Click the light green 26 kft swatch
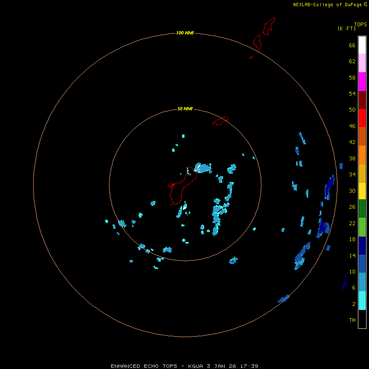The width and height of the screenshot is (369, 369). (362, 227)
